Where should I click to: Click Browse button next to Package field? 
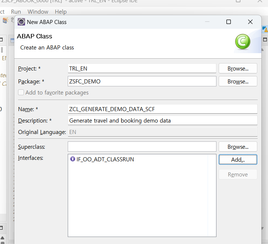(238, 81)
